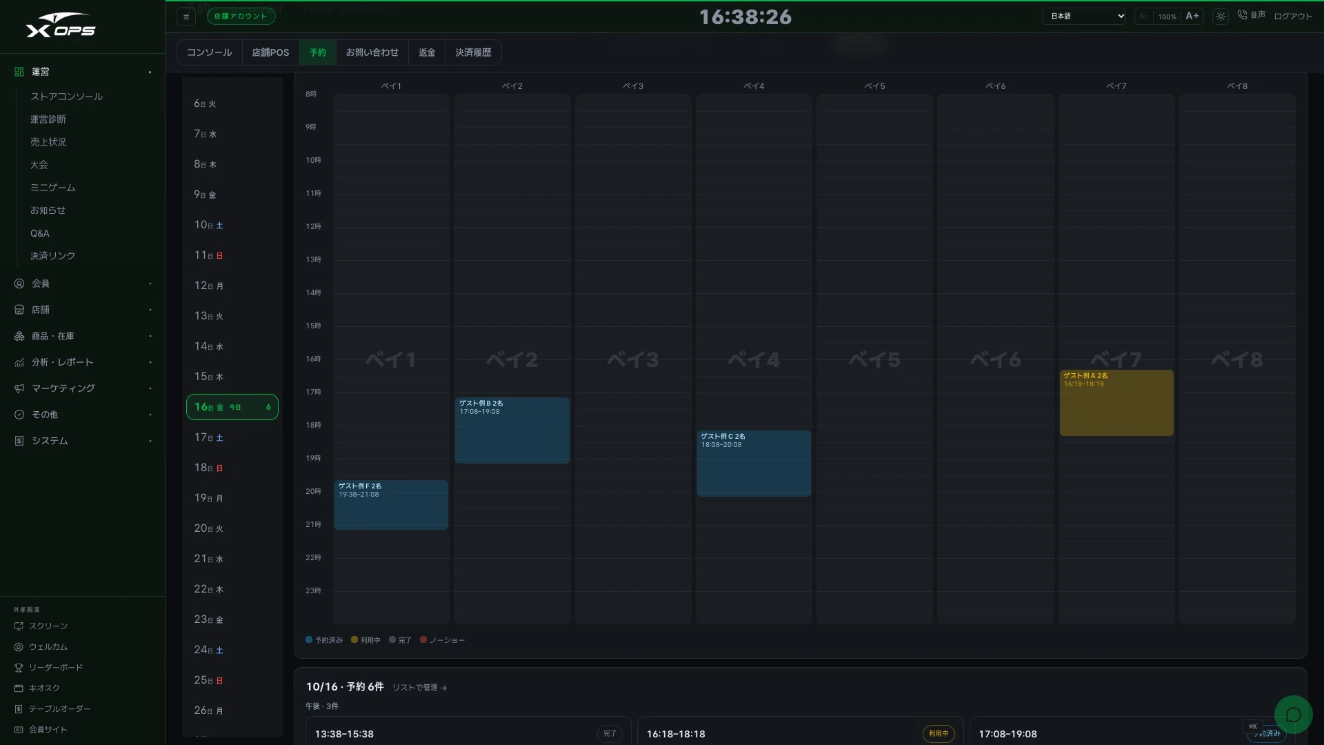Click the 商品・在庫 boxes icon
This screenshot has height=745, width=1324.
19,336
